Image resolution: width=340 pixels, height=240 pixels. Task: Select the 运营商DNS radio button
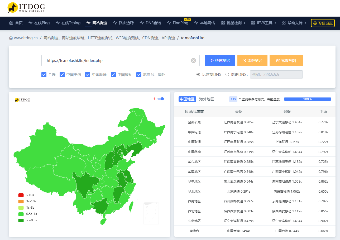(x=198, y=75)
